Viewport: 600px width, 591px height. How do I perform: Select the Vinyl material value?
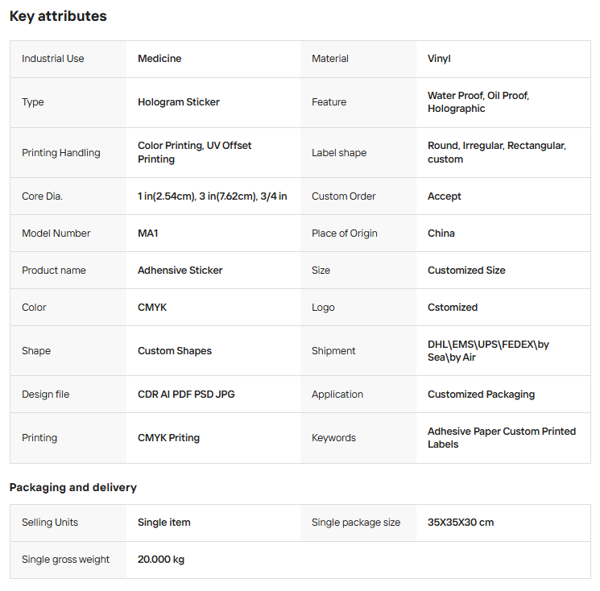click(439, 59)
